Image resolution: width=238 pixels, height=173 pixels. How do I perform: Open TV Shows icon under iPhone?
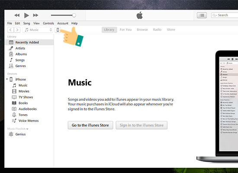pos(14,97)
